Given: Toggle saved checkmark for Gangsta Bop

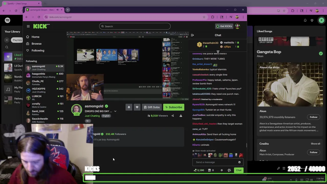Looking at the screenshot, I should [x=321, y=53].
